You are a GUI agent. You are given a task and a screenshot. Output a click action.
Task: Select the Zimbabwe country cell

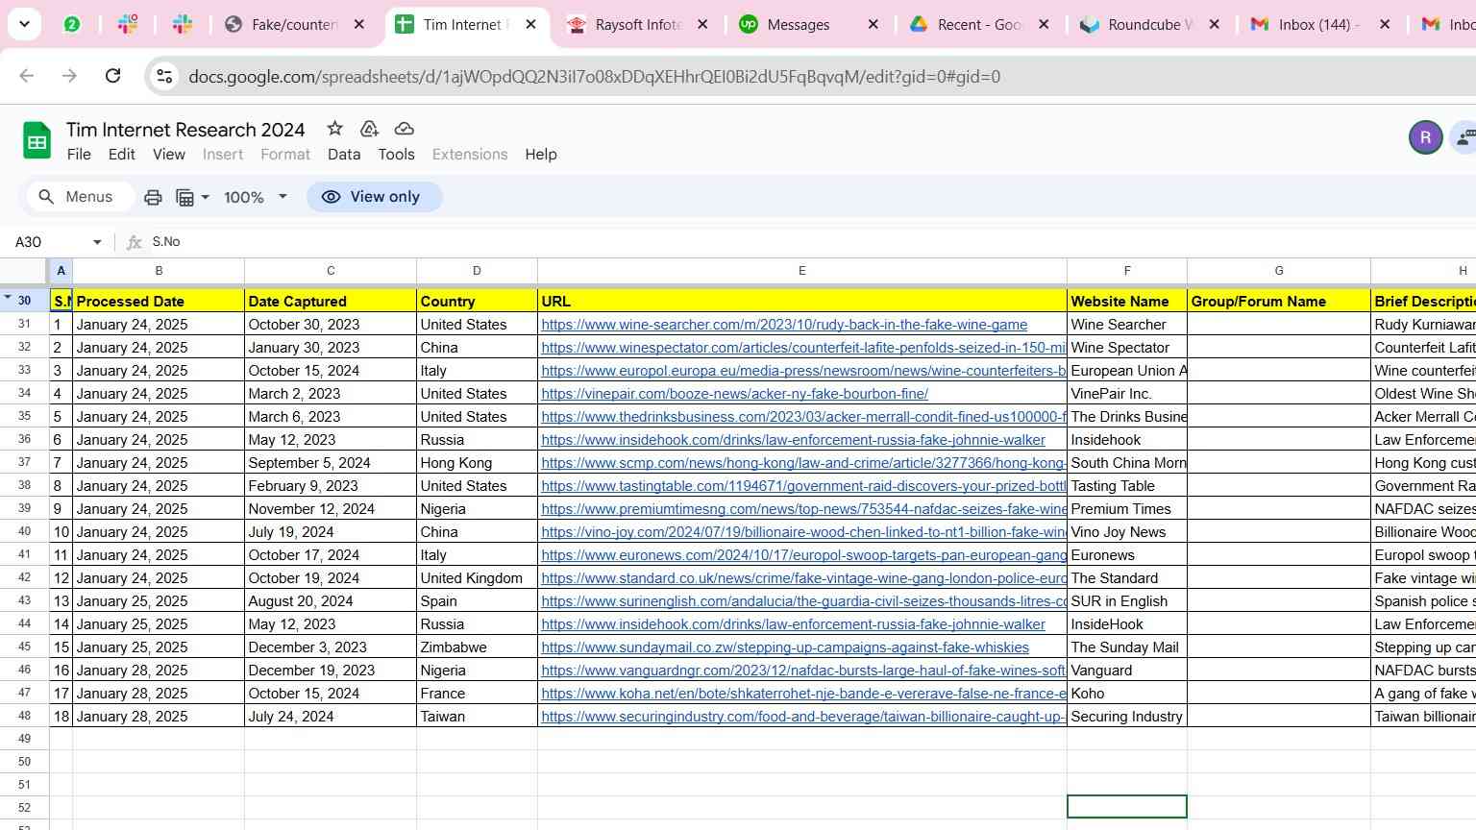(x=477, y=647)
